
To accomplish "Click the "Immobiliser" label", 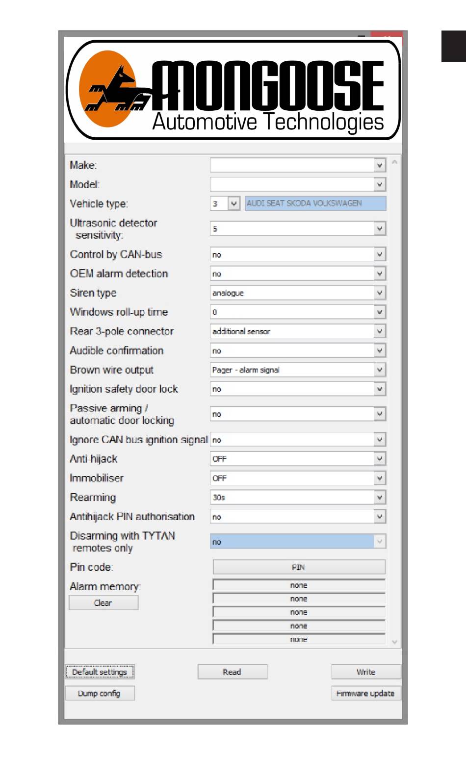I will tap(97, 478).
